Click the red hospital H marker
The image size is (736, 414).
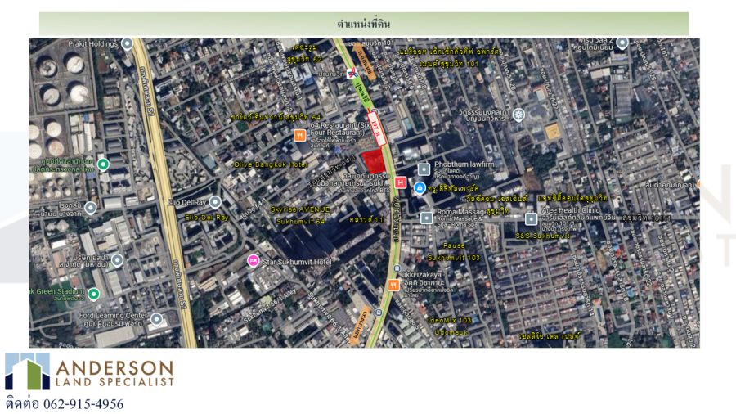pos(400,182)
